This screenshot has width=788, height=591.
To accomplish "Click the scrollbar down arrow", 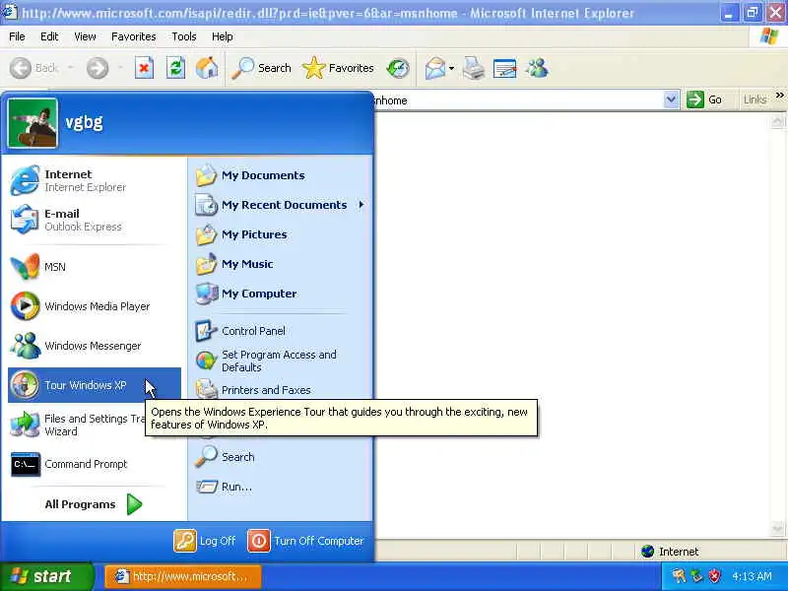I will (777, 529).
